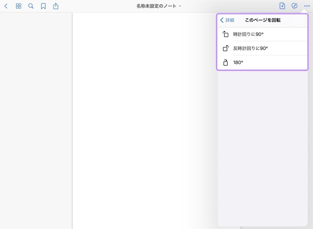The width and height of the screenshot is (313, 229).
Task: Collapse rotation options via the back chevron
Action: [x=221, y=20]
